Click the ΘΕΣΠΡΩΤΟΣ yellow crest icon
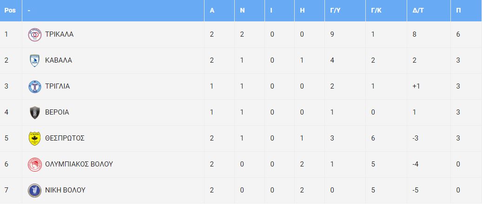 [x=34, y=138]
